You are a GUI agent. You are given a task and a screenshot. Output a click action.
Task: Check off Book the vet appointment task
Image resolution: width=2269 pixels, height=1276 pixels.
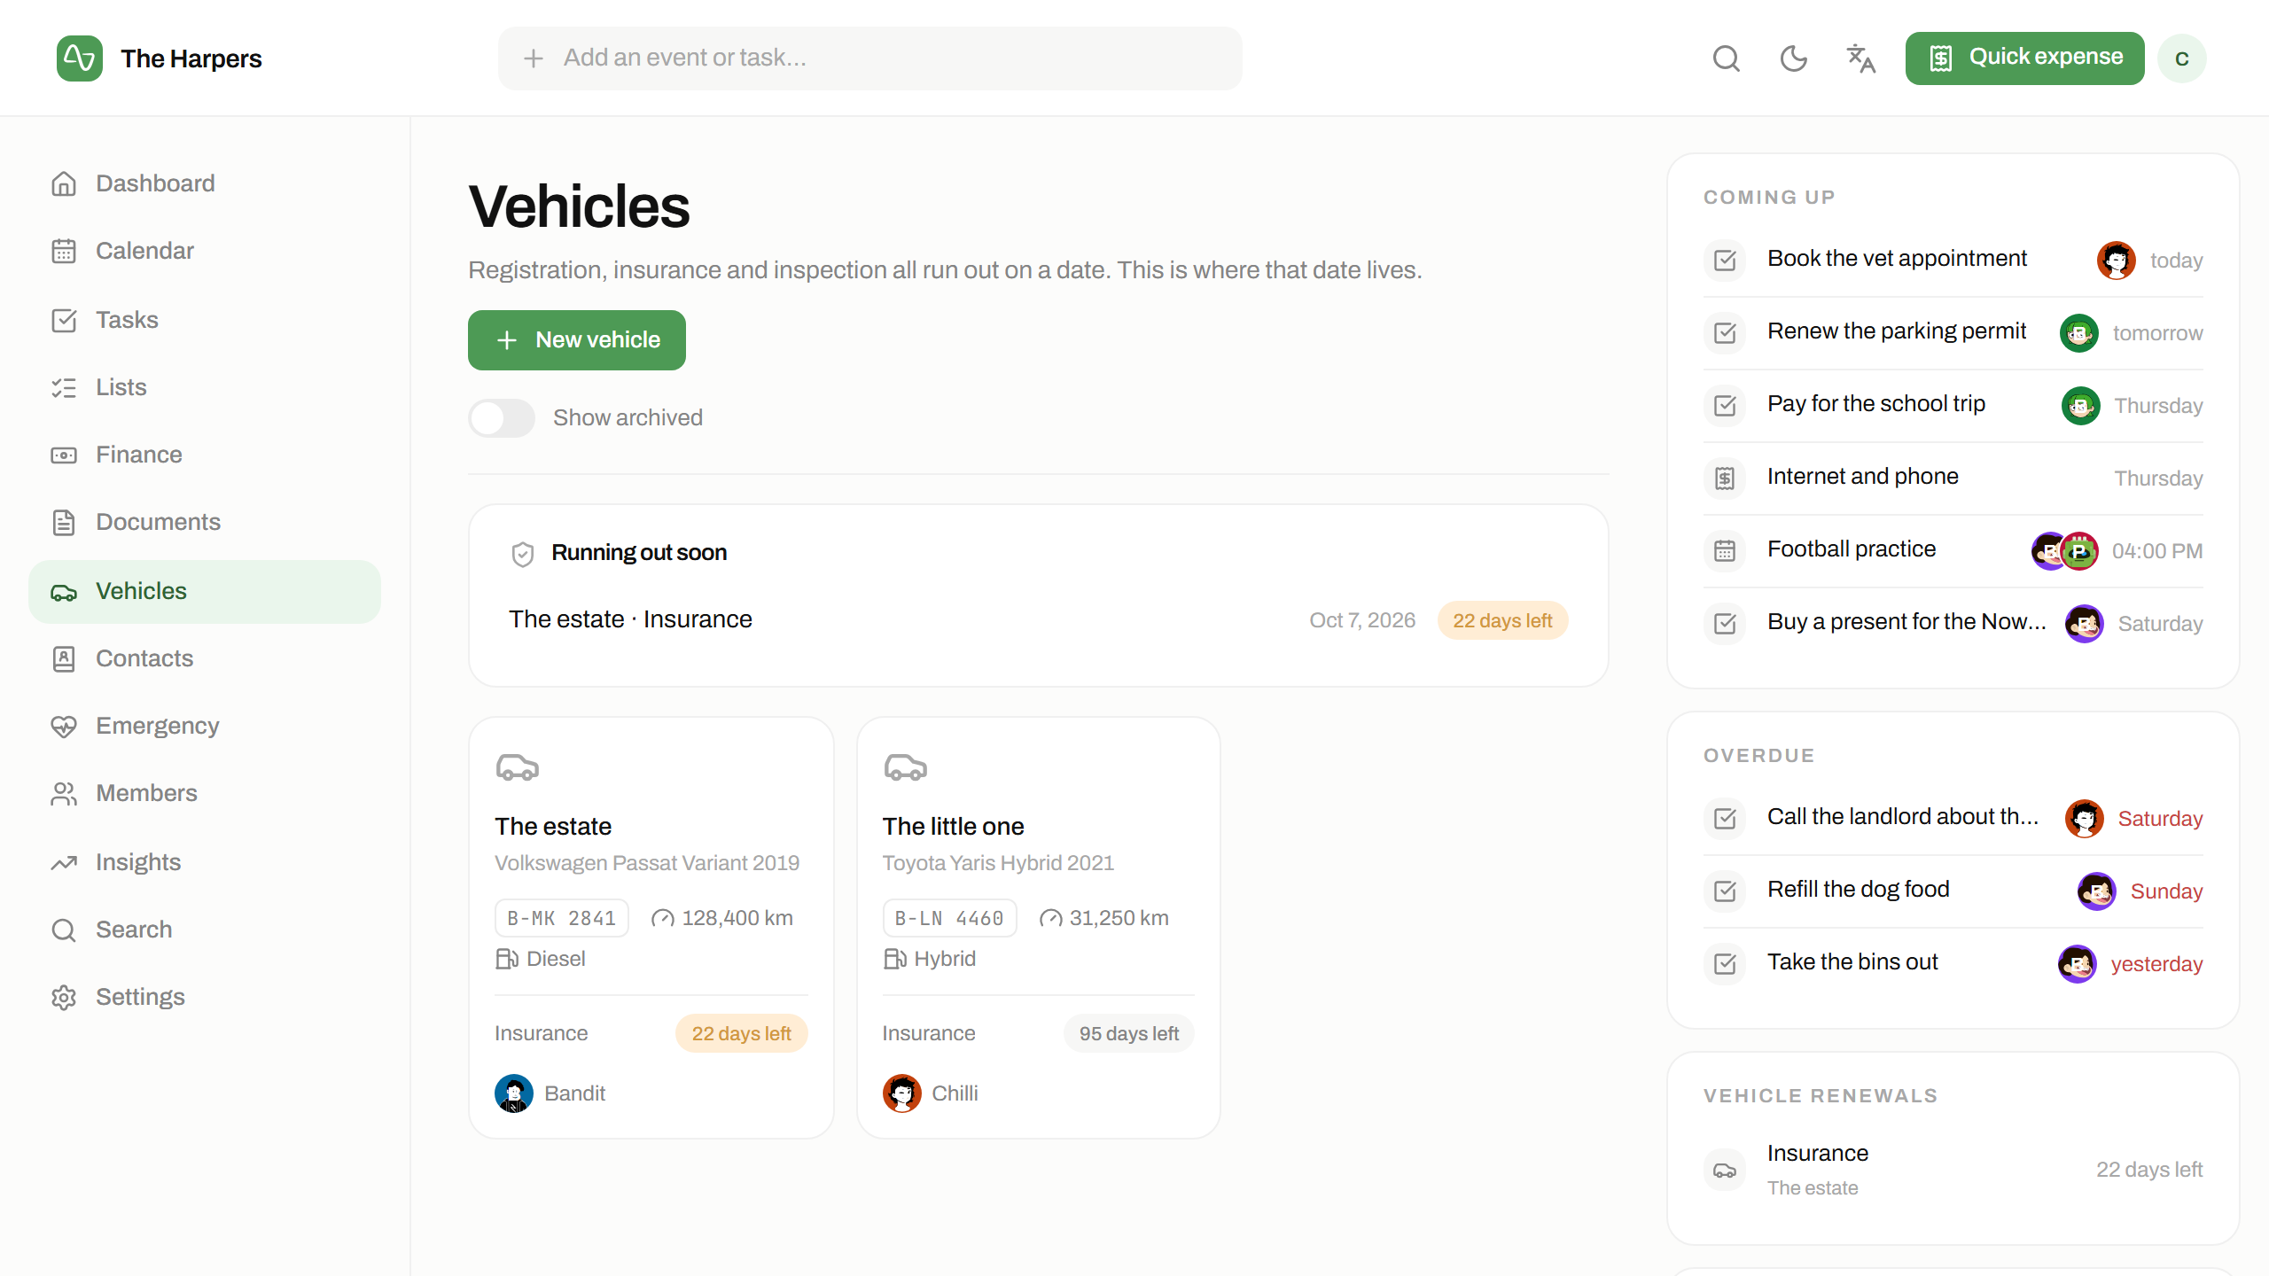click(1725, 261)
